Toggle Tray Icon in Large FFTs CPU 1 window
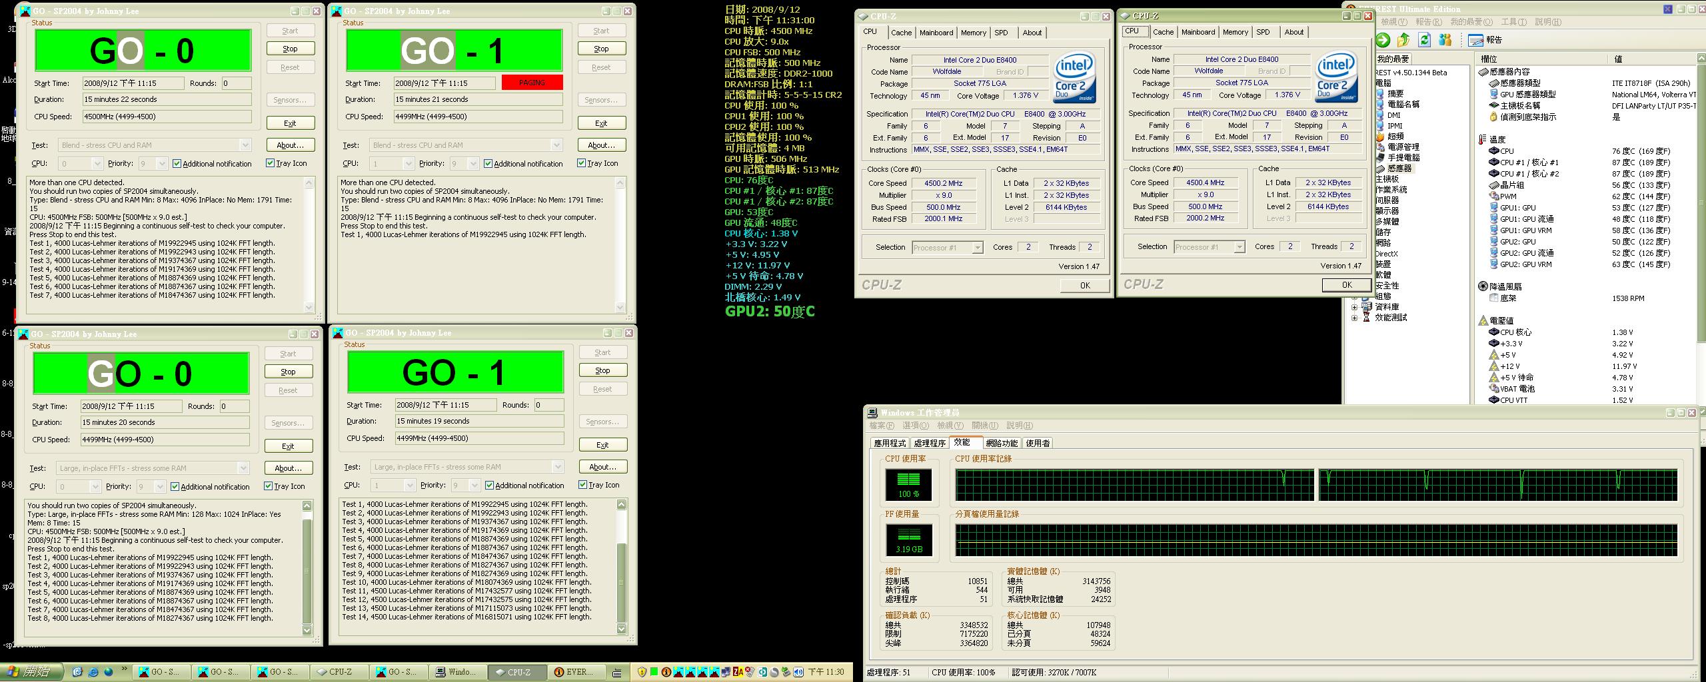 pos(599,484)
